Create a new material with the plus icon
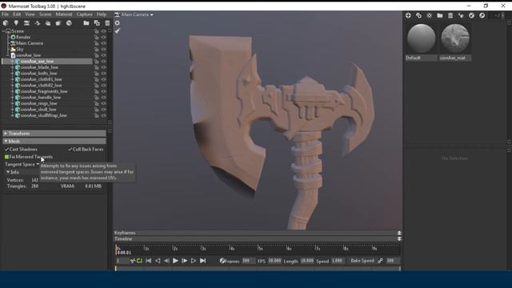The image size is (512, 288). 408,15
